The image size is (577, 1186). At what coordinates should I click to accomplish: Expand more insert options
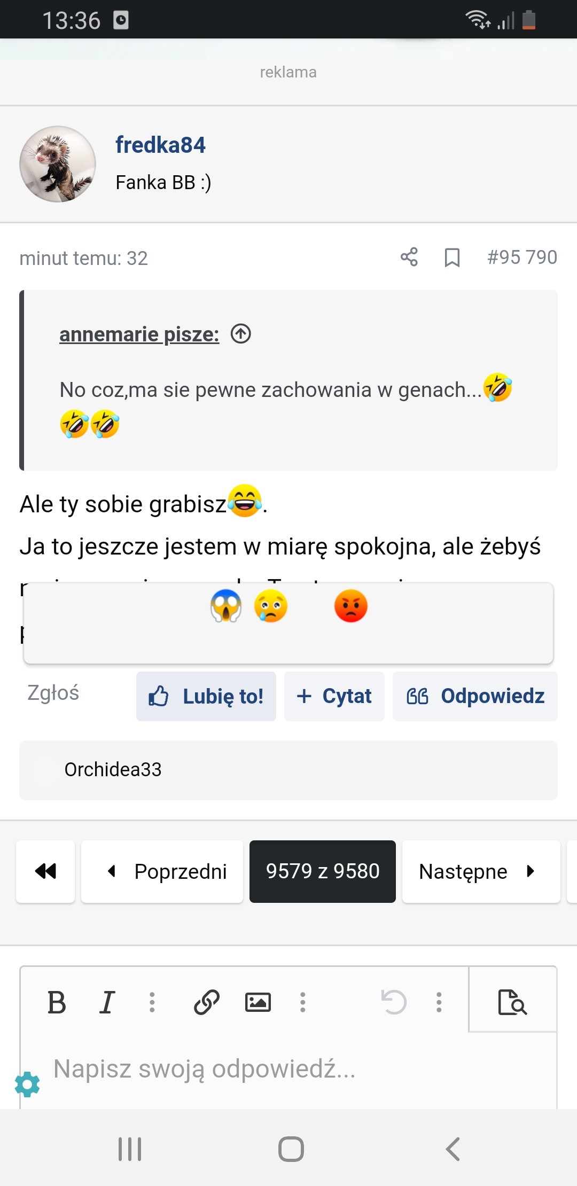click(x=303, y=1002)
